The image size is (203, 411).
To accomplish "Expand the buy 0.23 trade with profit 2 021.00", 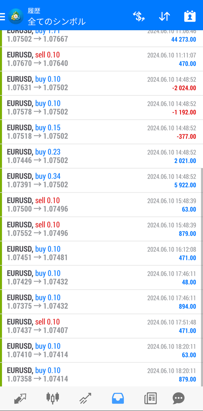I will point(101,156).
